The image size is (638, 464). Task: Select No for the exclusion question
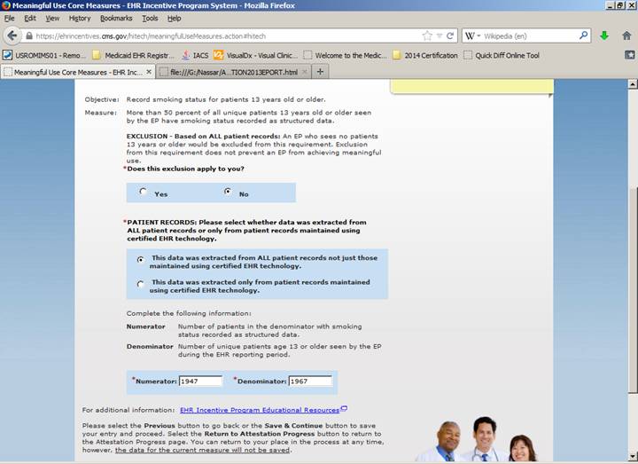point(228,192)
